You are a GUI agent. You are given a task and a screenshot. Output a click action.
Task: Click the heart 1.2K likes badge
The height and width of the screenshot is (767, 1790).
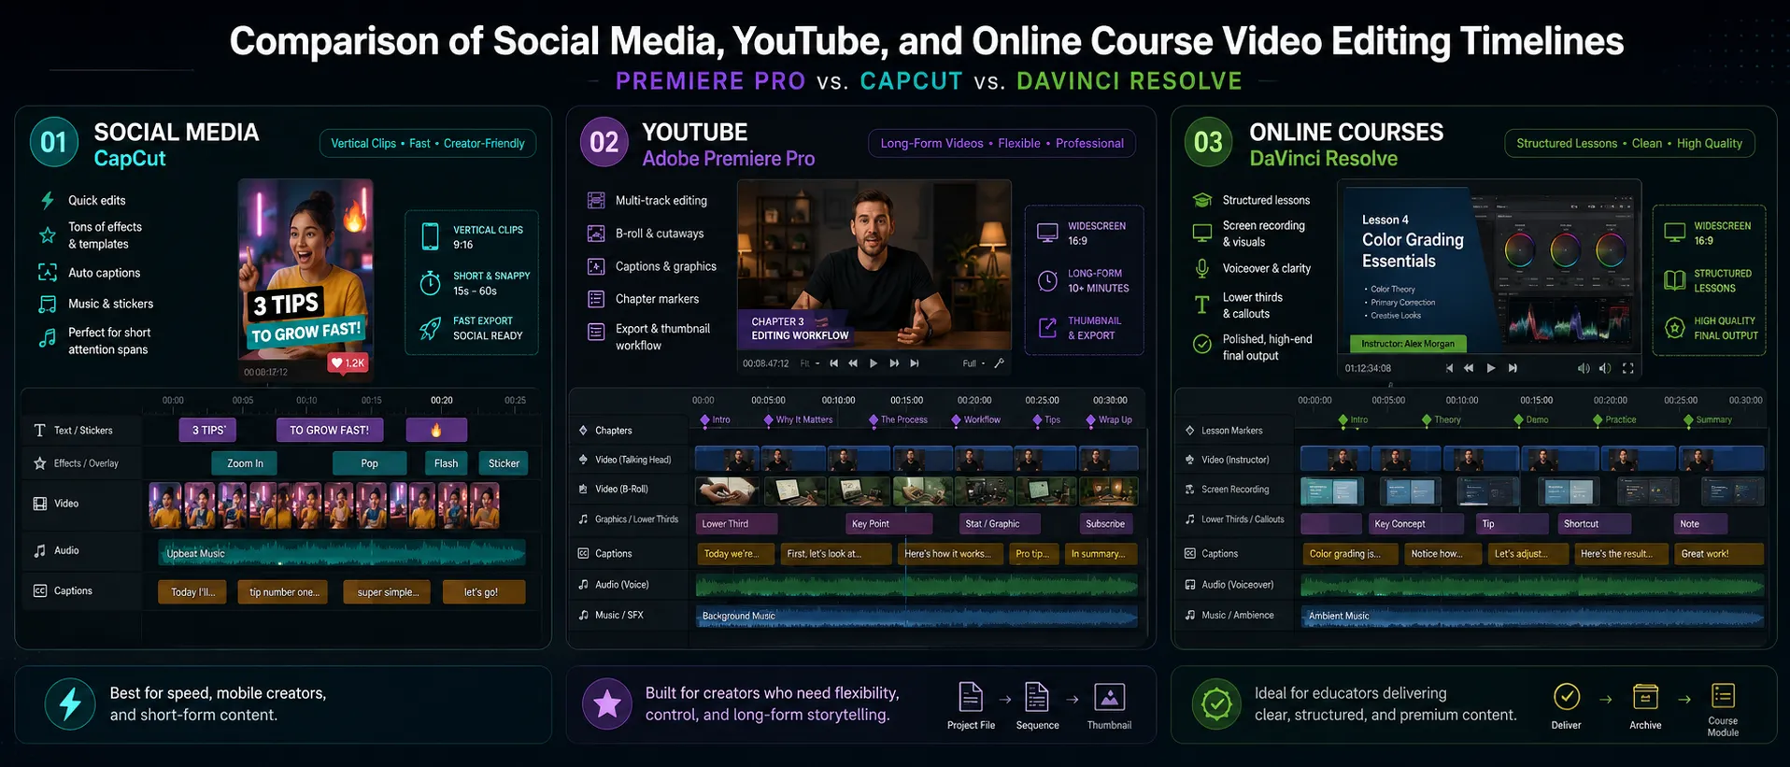(348, 362)
